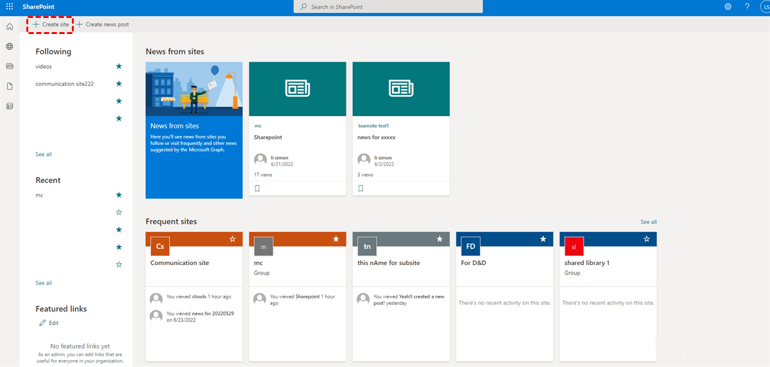Toggle follow star on shared library 1 card
Viewport: 770px width, 367px height.
click(646, 239)
